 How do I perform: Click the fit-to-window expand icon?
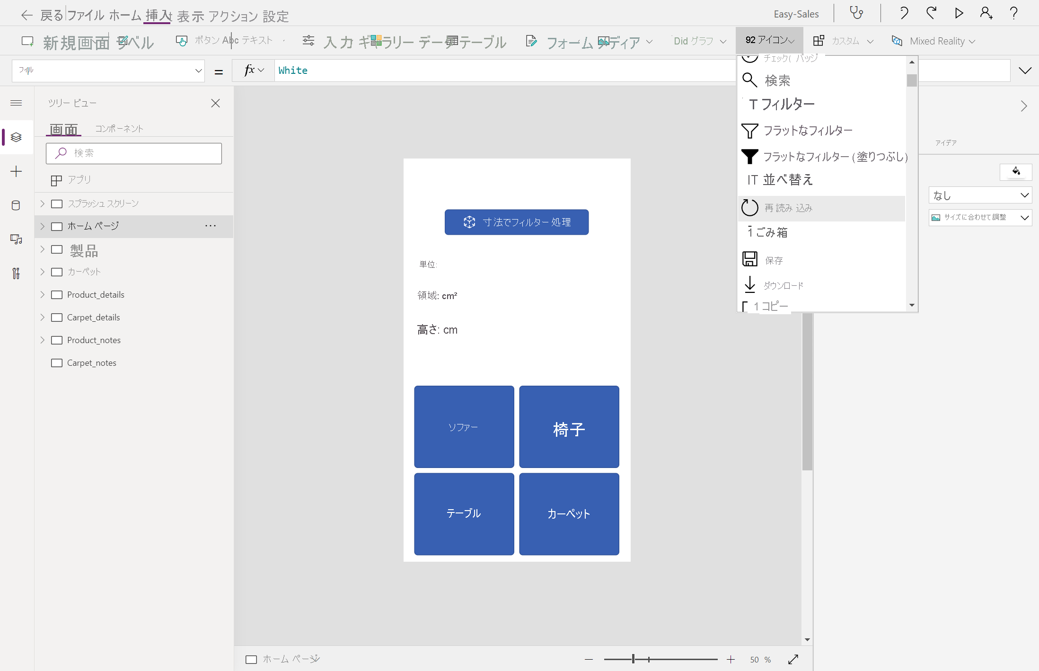click(x=793, y=659)
